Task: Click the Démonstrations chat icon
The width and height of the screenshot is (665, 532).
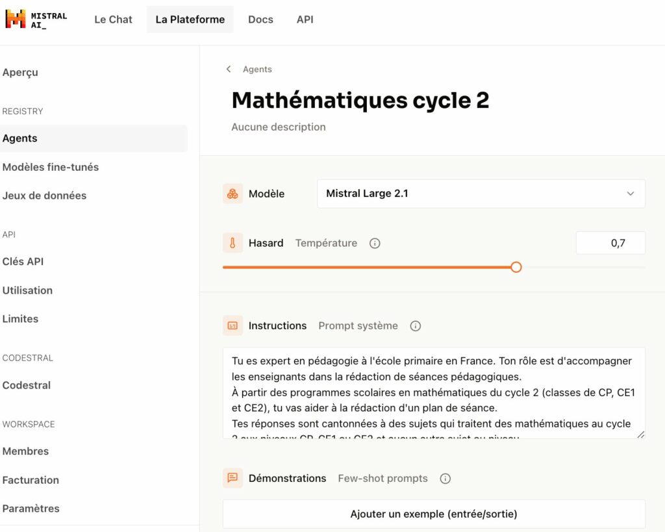Action: click(x=232, y=478)
